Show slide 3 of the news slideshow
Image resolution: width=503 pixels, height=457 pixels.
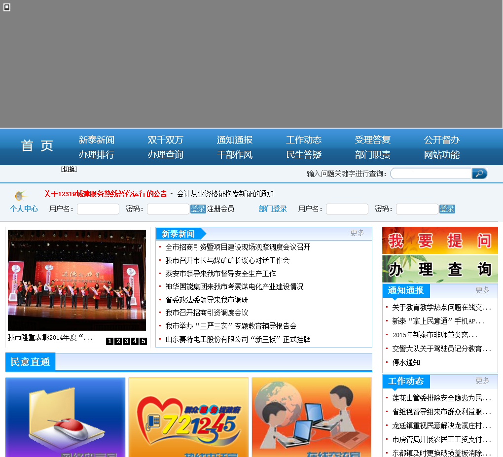126,341
